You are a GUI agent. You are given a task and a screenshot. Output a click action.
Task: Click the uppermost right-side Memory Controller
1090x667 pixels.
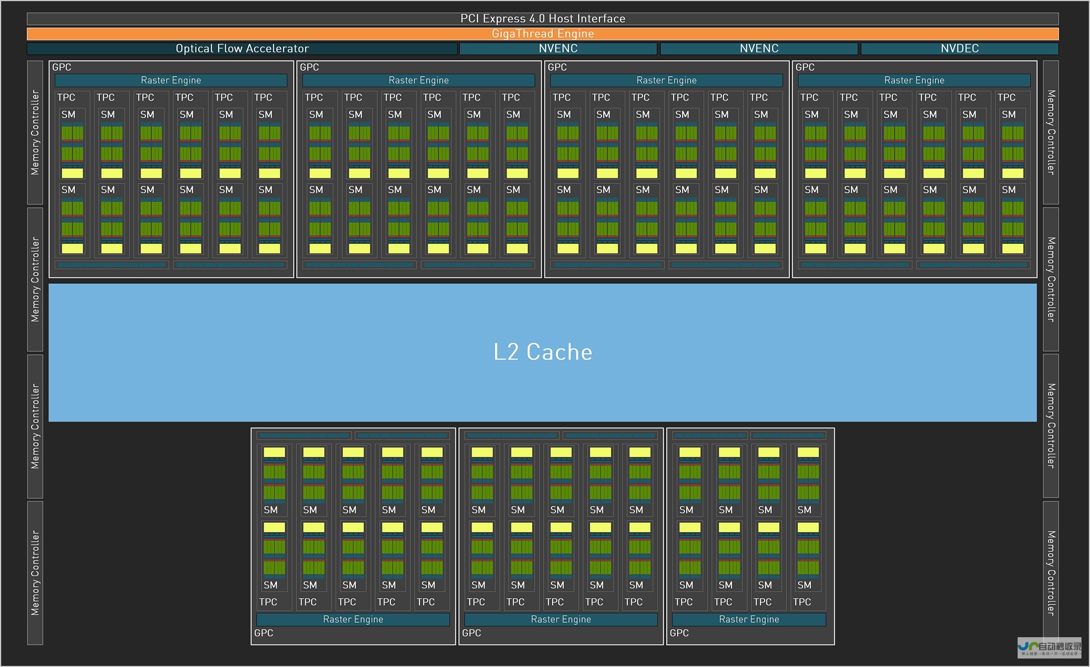[x=1051, y=132]
